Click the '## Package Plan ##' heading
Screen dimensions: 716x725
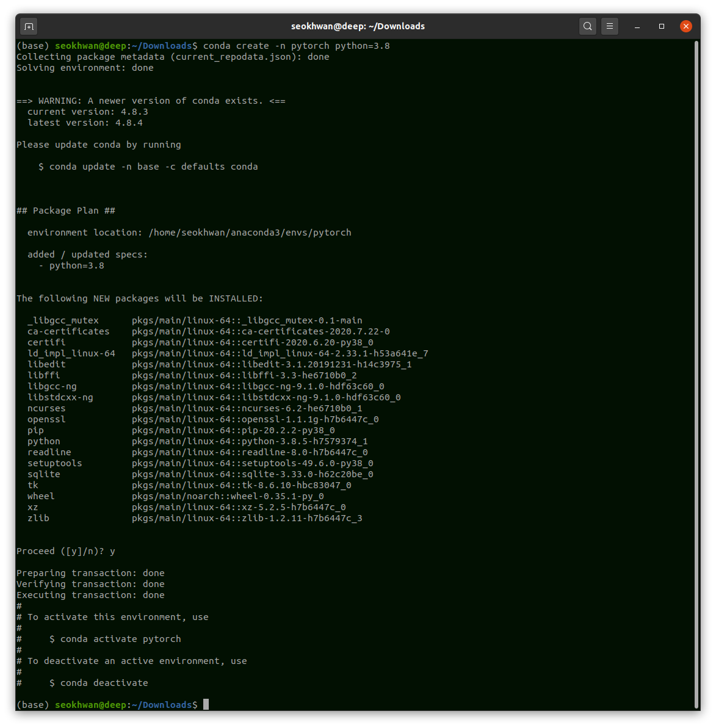pos(66,211)
